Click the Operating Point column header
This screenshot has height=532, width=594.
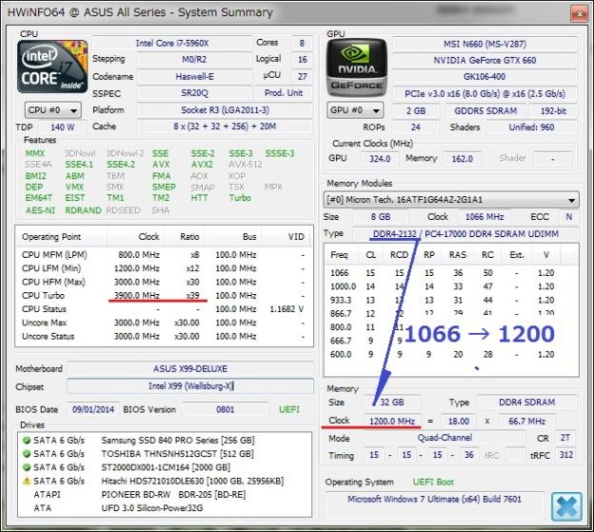pos(61,237)
